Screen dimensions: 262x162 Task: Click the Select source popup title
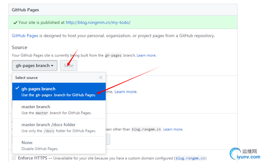[x=26, y=78]
